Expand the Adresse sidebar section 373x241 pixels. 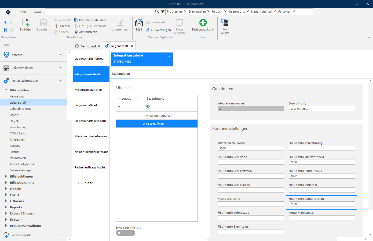click(x=60, y=55)
